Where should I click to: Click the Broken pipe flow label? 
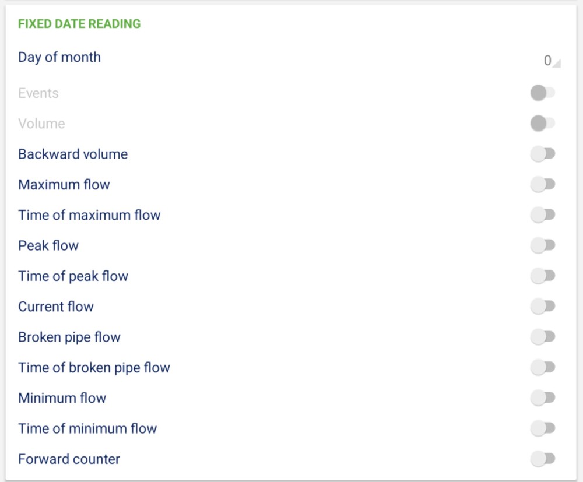69,337
